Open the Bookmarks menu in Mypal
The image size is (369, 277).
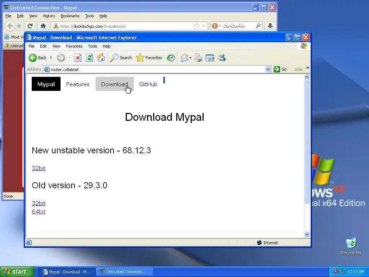[x=70, y=16]
